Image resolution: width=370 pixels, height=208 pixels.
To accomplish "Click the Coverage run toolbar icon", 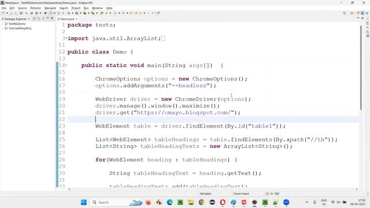I will tap(84, 13).
